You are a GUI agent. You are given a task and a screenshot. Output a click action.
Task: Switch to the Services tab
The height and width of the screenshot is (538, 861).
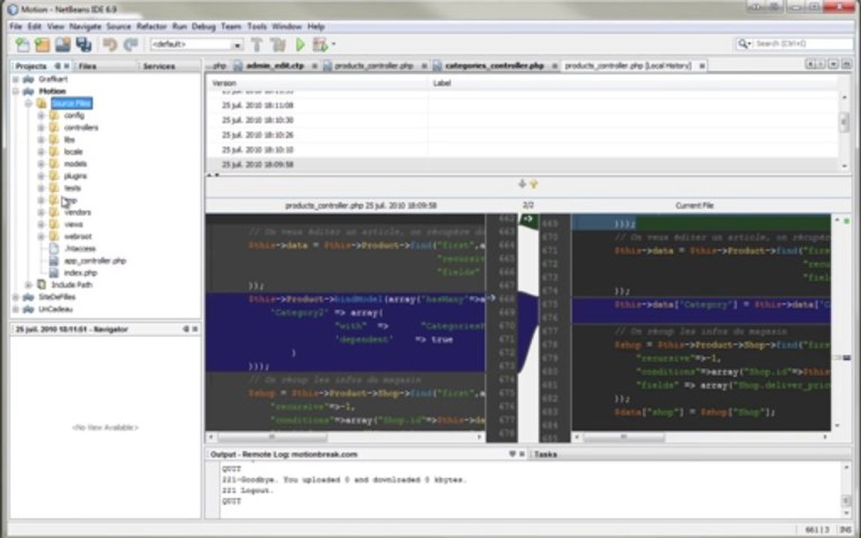point(159,66)
